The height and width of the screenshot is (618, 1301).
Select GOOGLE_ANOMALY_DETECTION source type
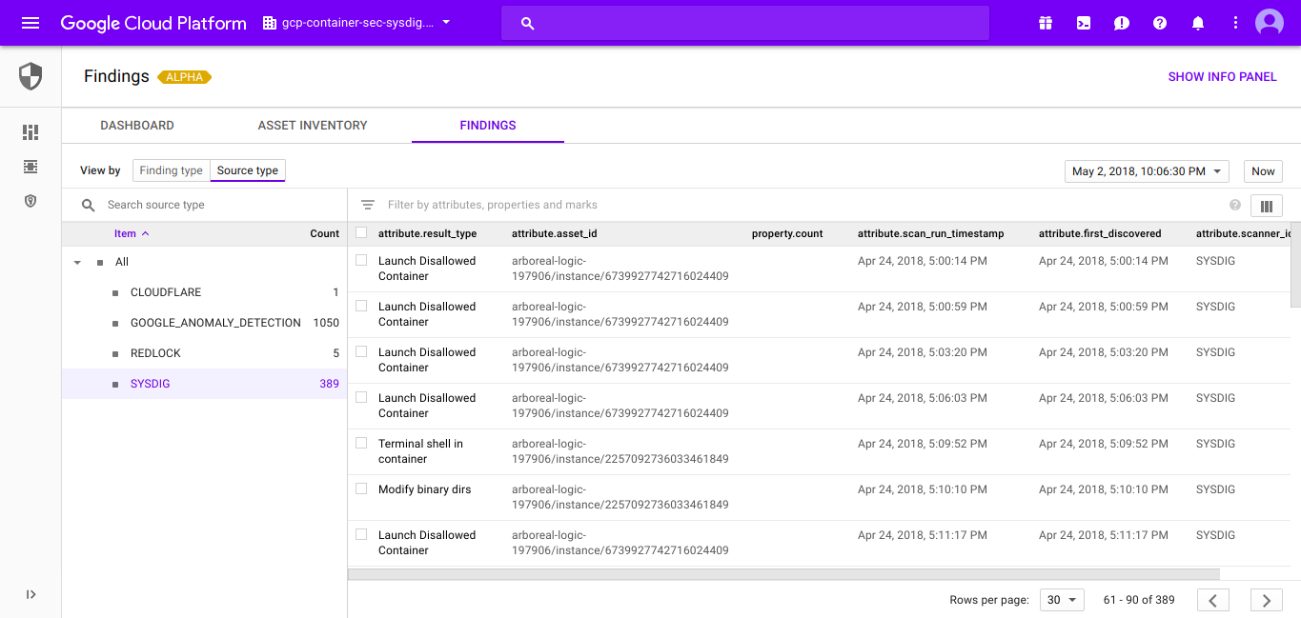click(205, 323)
